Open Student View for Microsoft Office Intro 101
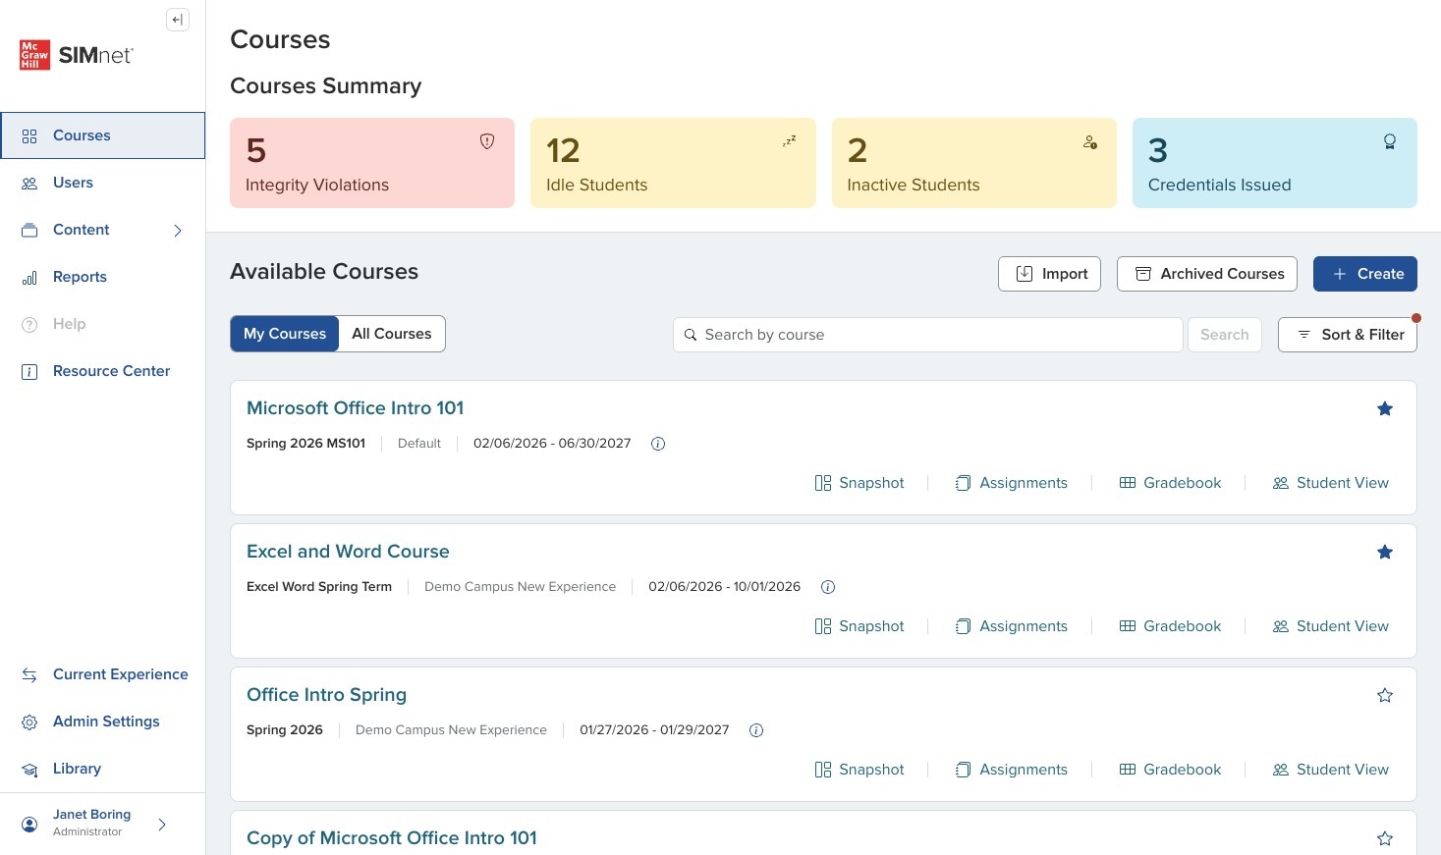The width and height of the screenshot is (1441, 855). coord(1330,483)
